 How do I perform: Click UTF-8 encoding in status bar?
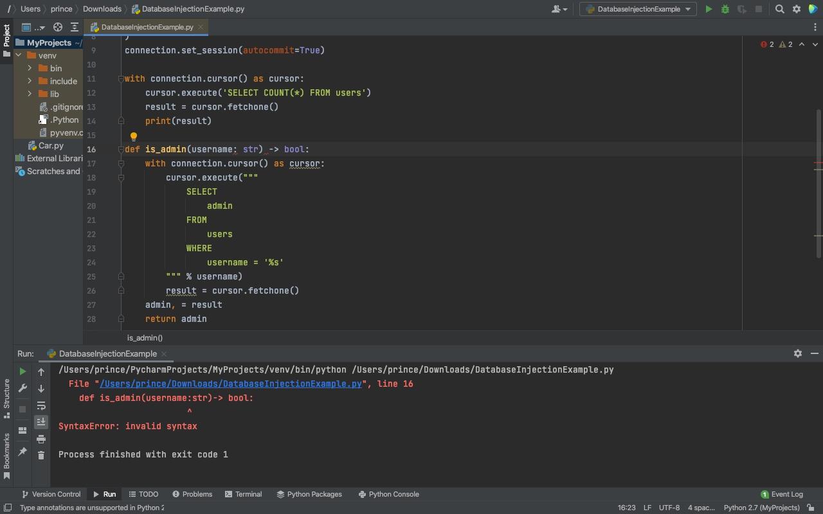(x=669, y=508)
